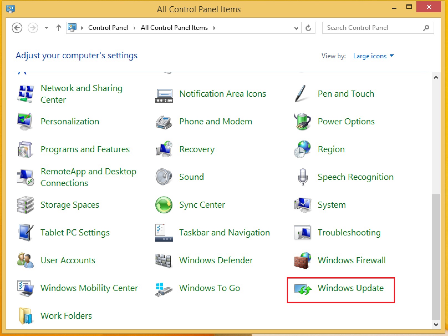Screen dimensions: 448x336
Task: Click the Windows Firewall brick wall icon
Action: pyautogui.click(x=302, y=260)
